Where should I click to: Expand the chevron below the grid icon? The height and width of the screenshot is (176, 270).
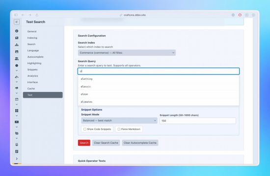pyautogui.click(x=17, y=116)
